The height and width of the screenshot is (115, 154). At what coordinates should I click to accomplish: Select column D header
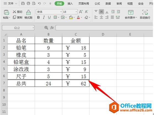(x=103, y=34)
